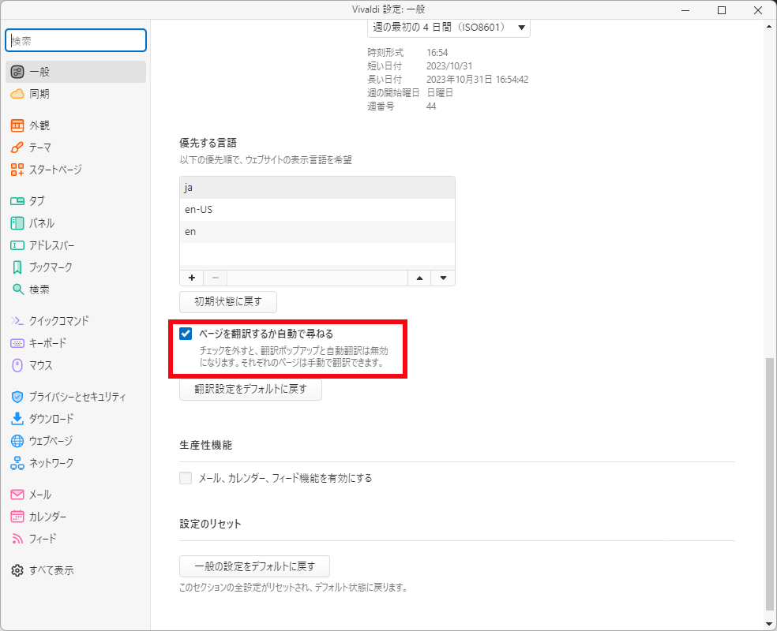
Task: Click the 外観 appearance icon
Action: pyautogui.click(x=17, y=125)
